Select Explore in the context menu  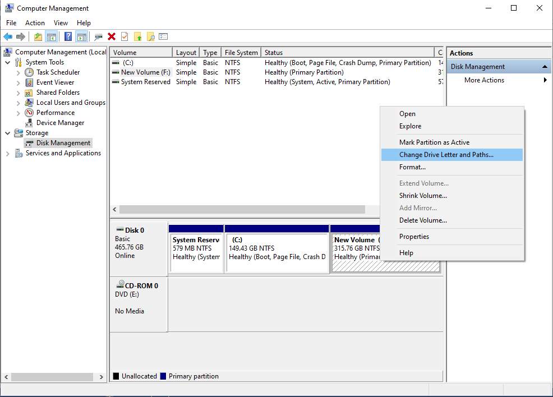click(x=452, y=126)
